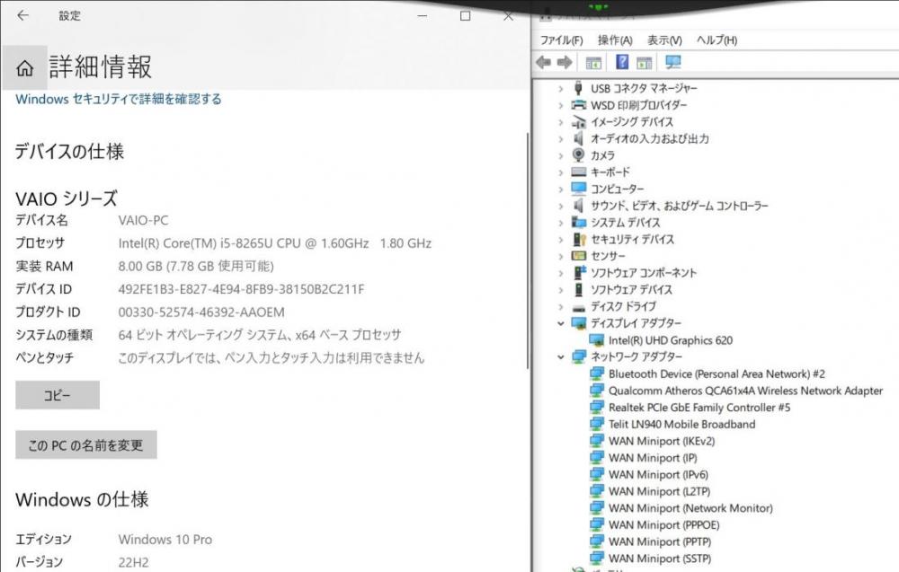Viewport: 899px width, 572px height.
Task: Select センサー category icon
Action: (579, 255)
